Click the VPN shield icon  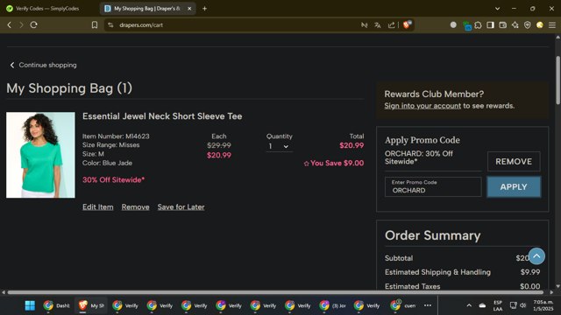(528, 25)
